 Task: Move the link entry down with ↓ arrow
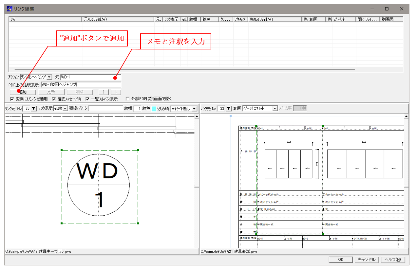116,92
